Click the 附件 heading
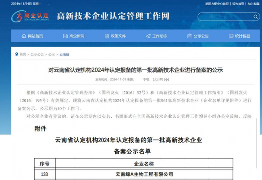The height and width of the screenshot is (180, 262). (x=40, y=129)
